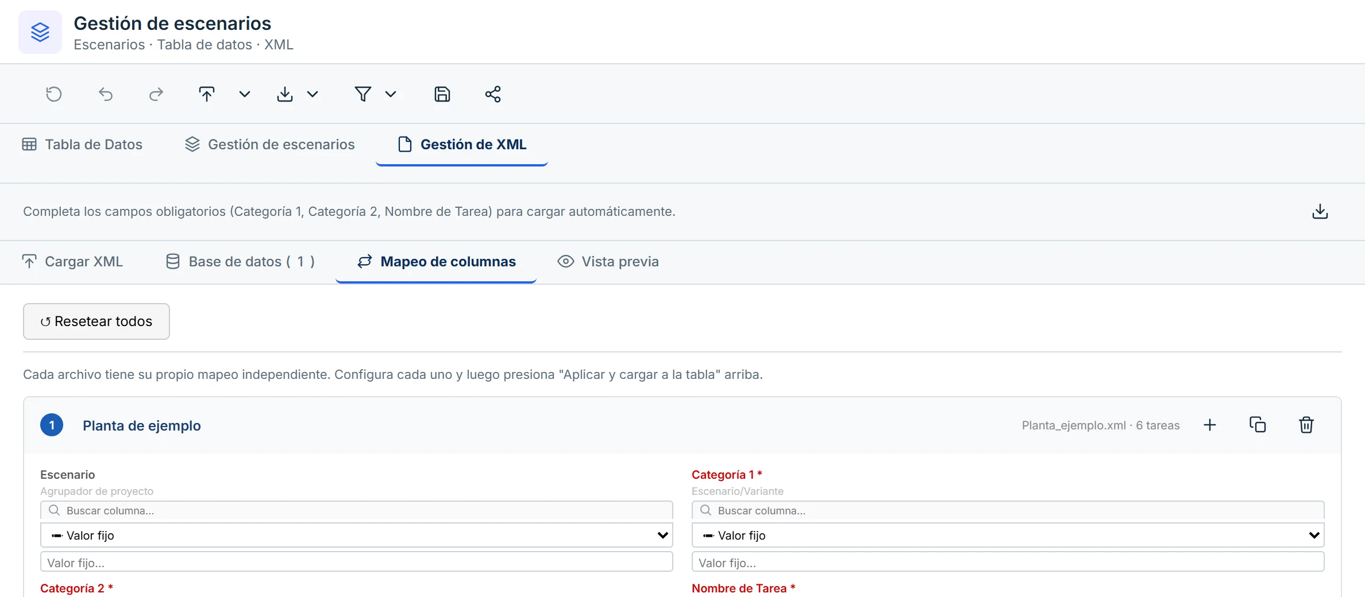Duplicate the Planta de ejemplo mapping
Image resolution: width=1365 pixels, height=597 pixels.
click(1258, 425)
